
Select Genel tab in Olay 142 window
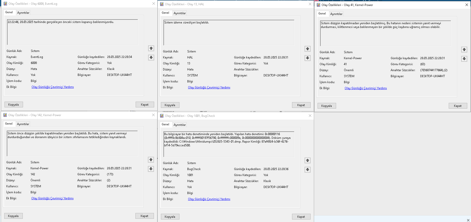(9, 124)
